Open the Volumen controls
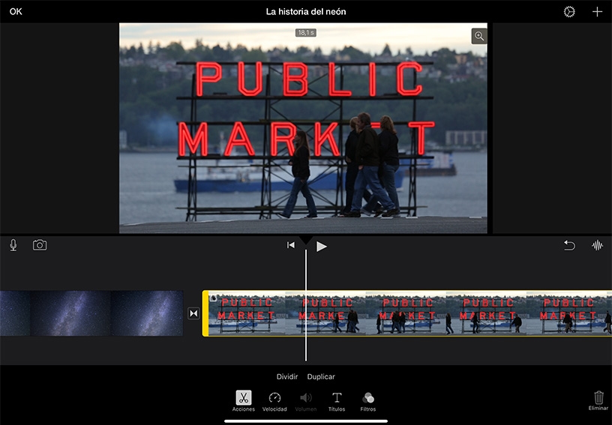 (x=305, y=402)
